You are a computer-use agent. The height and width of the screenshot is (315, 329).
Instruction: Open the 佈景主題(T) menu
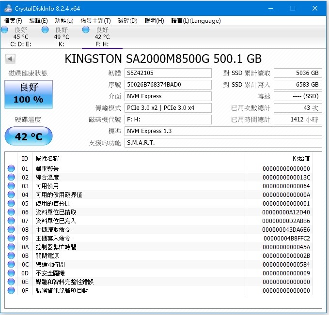click(x=95, y=21)
